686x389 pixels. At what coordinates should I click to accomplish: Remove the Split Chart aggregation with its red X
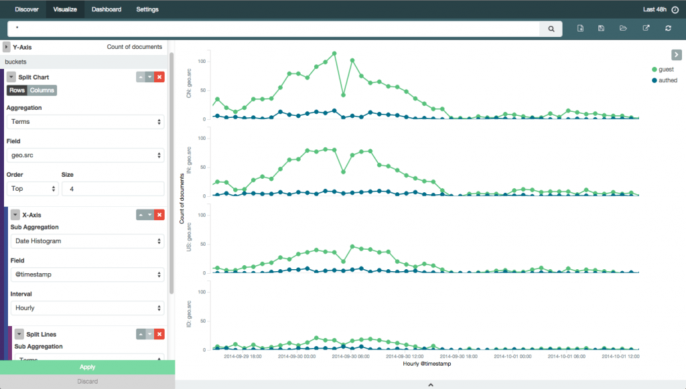point(159,76)
